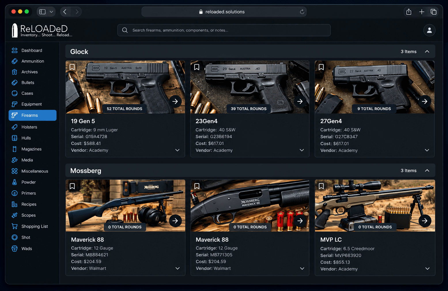The height and width of the screenshot is (291, 448).
Task: Open the Holsters section
Action: click(33, 127)
